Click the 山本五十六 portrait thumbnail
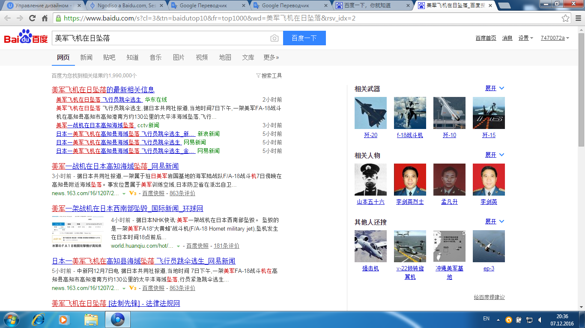 [370, 179]
